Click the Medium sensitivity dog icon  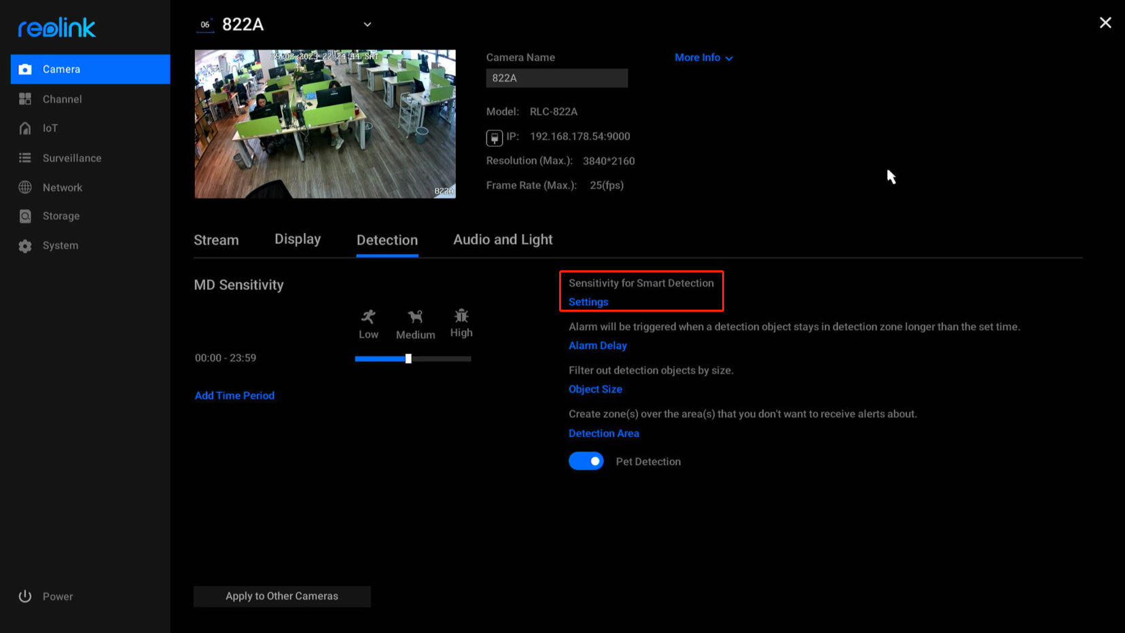point(415,316)
